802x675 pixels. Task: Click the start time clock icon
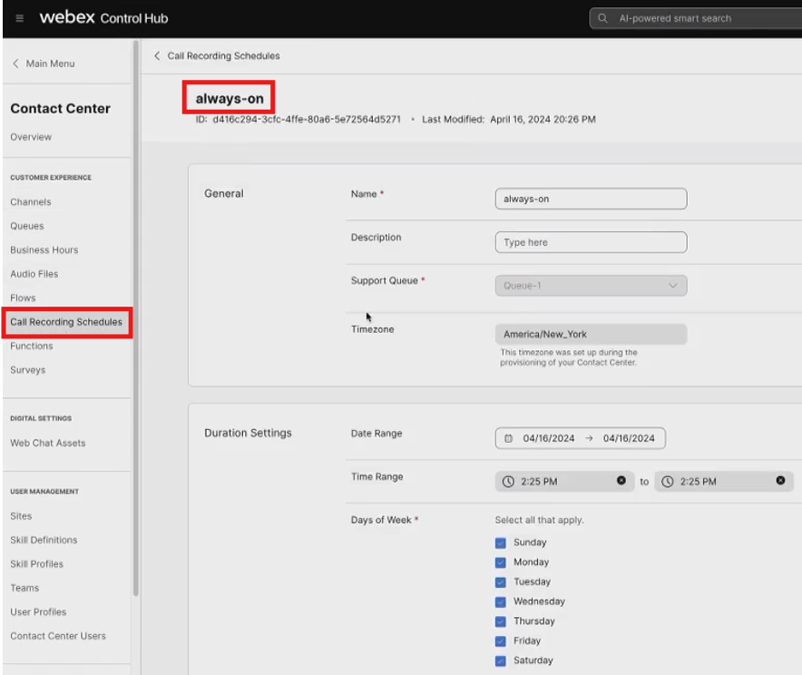pos(509,482)
